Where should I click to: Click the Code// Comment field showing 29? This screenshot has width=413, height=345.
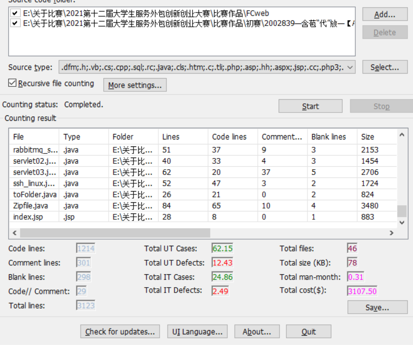point(81,291)
